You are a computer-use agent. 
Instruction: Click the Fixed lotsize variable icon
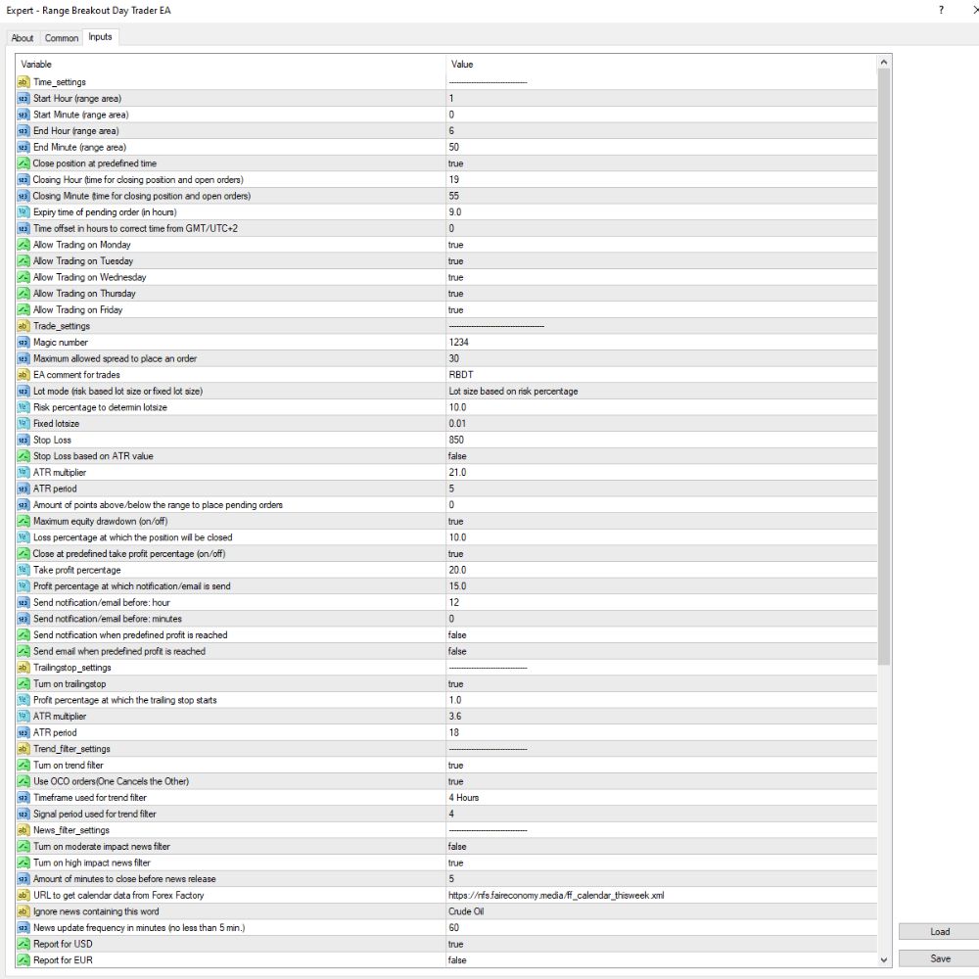coord(23,423)
